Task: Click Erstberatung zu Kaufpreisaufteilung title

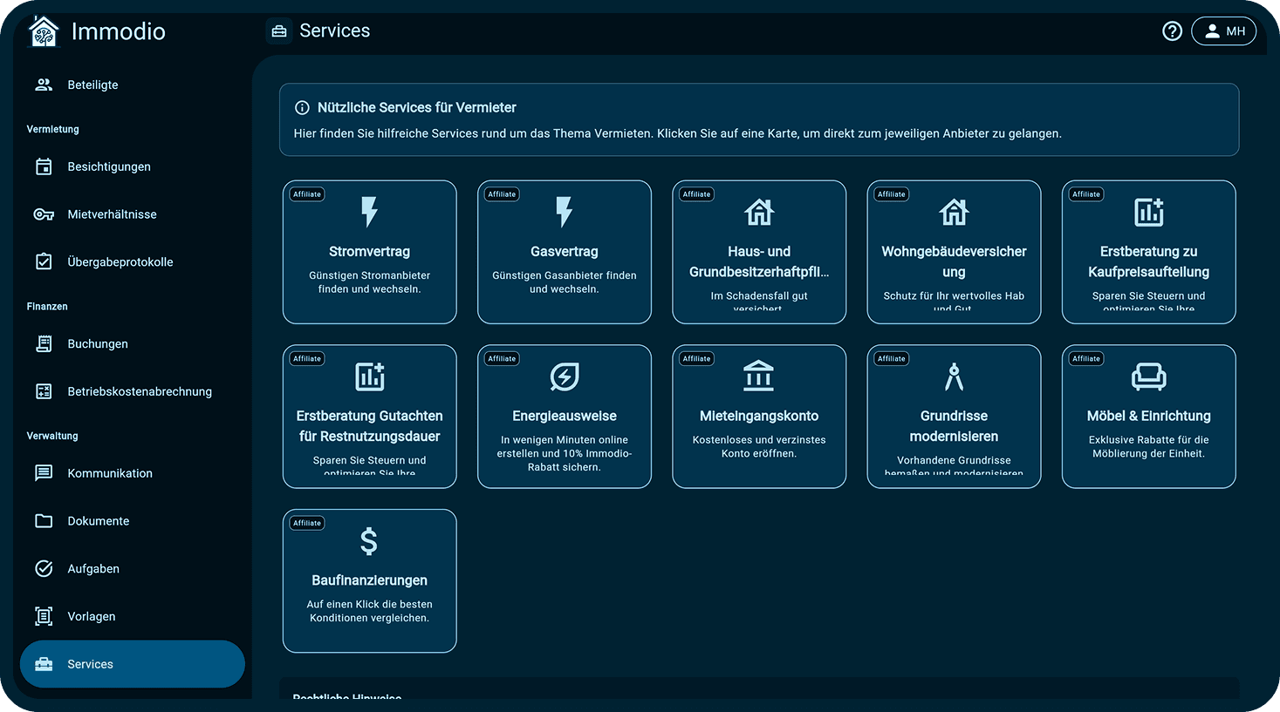Action: click(1149, 261)
